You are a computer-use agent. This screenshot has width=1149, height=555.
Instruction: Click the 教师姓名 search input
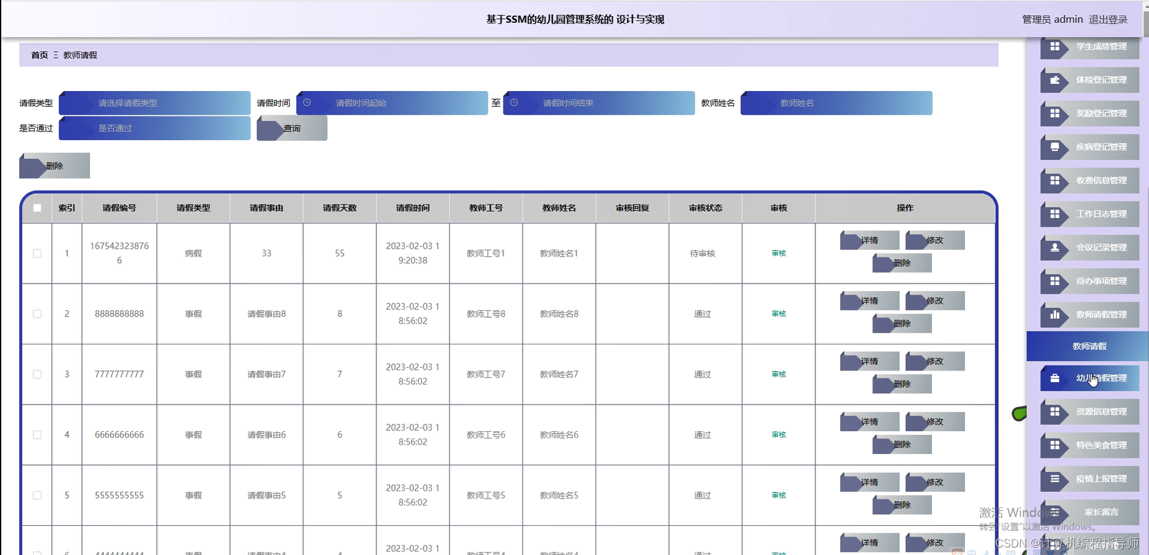pyautogui.click(x=836, y=103)
